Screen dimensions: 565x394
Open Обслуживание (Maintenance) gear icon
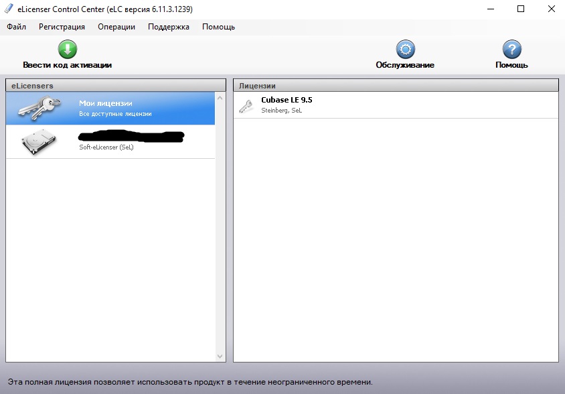tap(406, 50)
